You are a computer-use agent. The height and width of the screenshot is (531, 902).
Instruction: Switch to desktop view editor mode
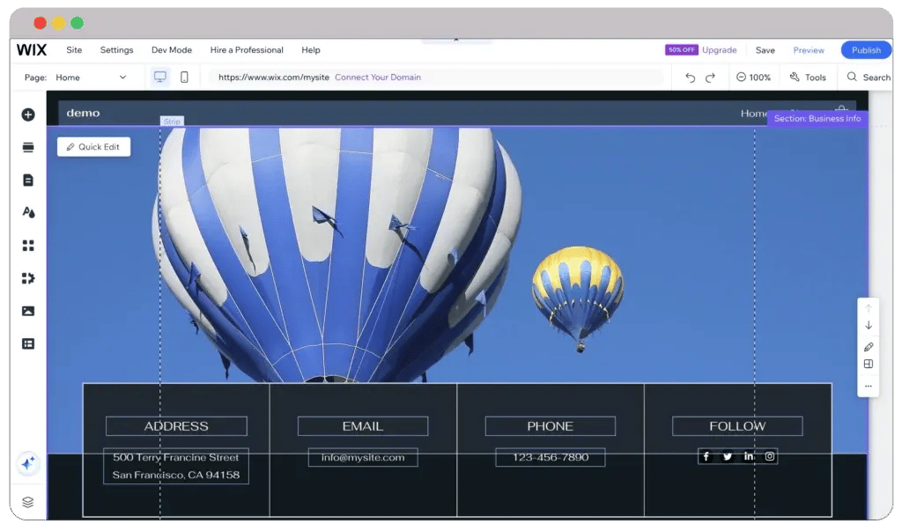(x=160, y=77)
